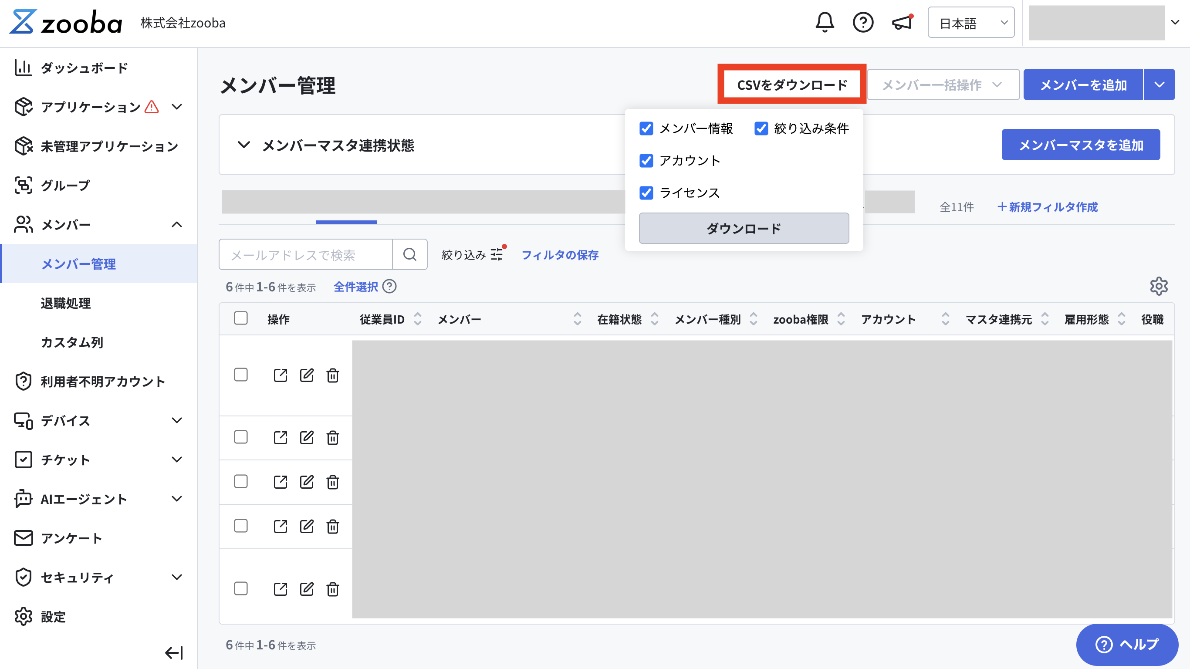Open the arrow next to メンバーを追加
1190x669 pixels.
pyautogui.click(x=1159, y=84)
